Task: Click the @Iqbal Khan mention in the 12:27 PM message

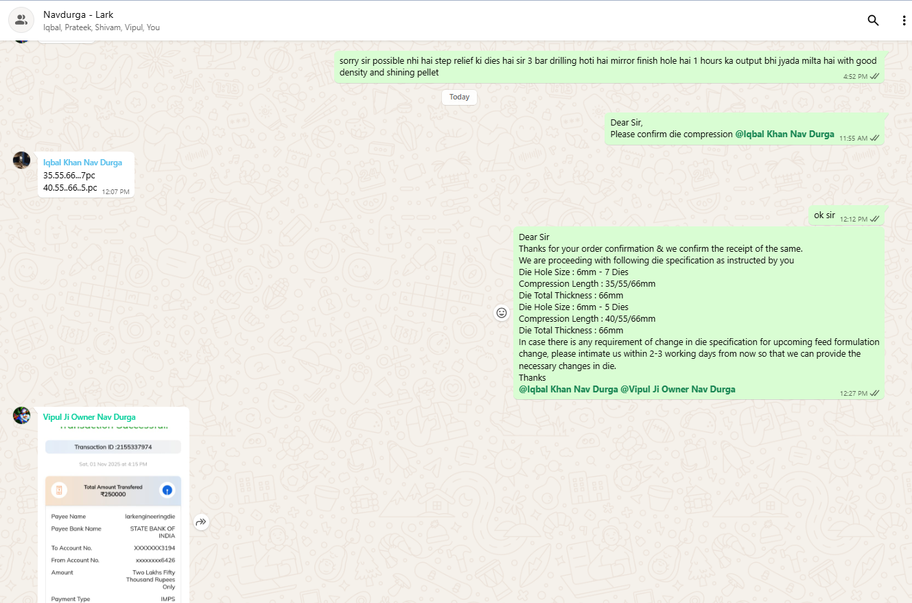Action: click(568, 389)
